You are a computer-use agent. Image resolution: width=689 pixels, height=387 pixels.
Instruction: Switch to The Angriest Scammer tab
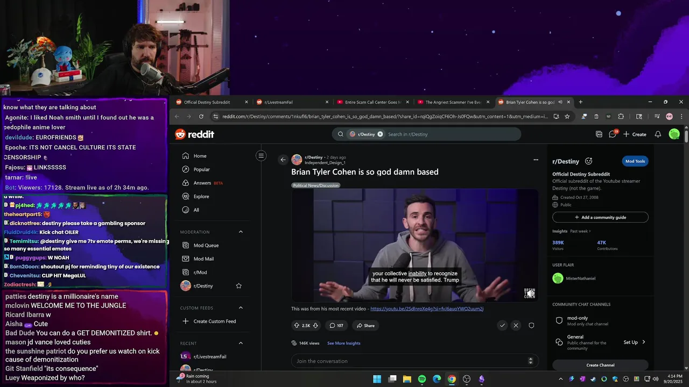pos(453,102)
